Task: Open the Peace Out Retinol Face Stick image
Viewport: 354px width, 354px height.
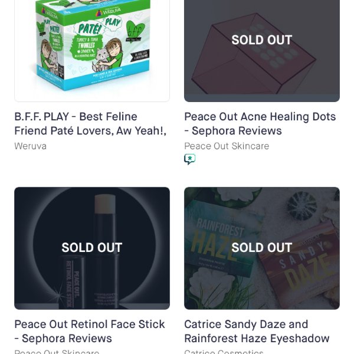Action: pos(92,248)
